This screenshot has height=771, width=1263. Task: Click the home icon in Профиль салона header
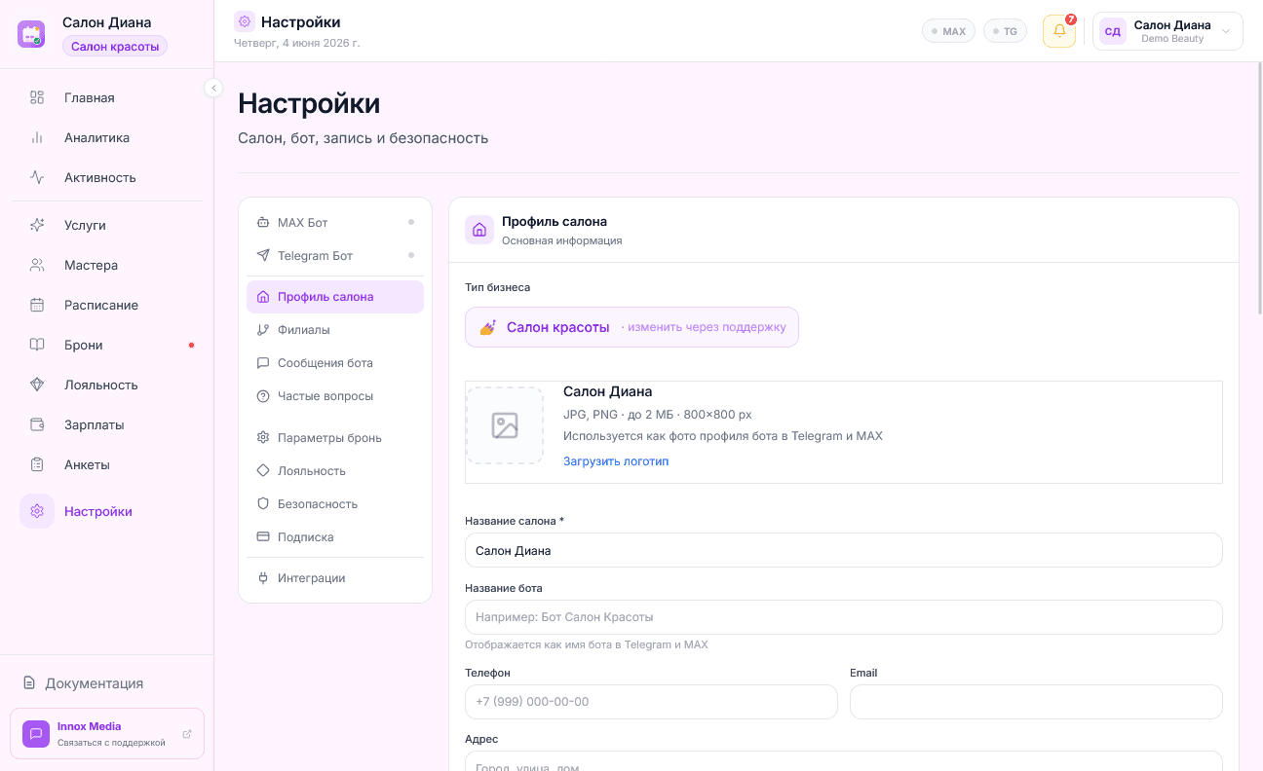click(x=478, y=230)
